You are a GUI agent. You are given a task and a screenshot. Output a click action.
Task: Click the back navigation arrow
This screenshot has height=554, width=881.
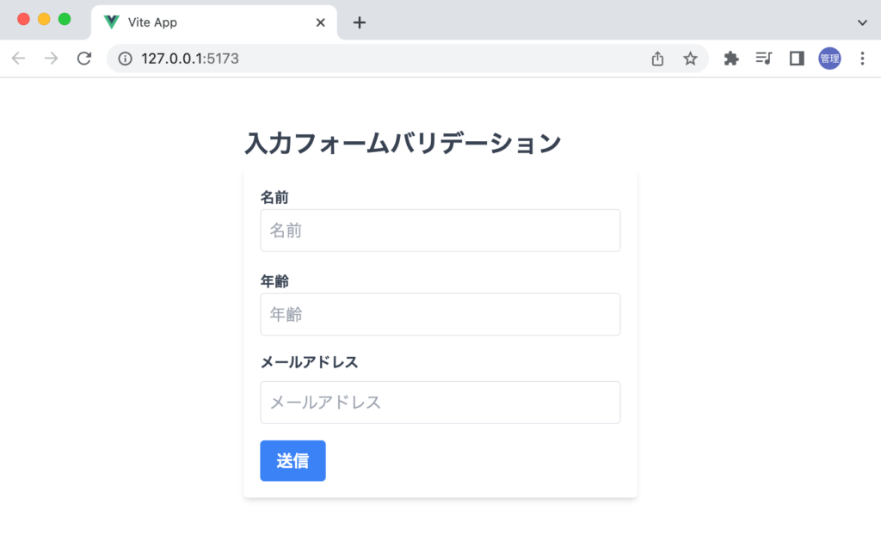click(18, 58)
